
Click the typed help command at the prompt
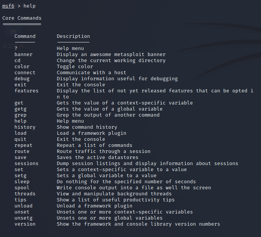pos(30,6)
